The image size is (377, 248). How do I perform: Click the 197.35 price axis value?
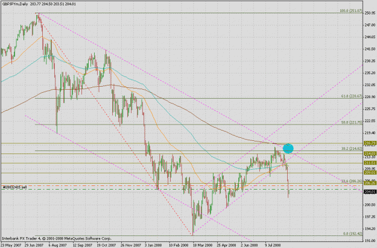point(370,217)
